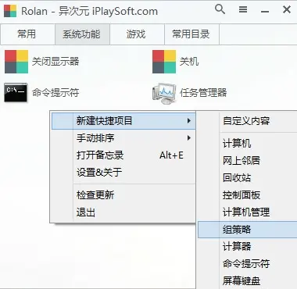Image resolution: width=297 pixels, height=289 pixels.
Task: Choose 打开备忘录 menu entry
Action: click(x=123, y=155)
